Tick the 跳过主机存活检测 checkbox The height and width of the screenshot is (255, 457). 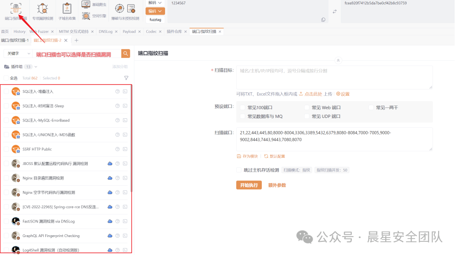click(239, 170)
